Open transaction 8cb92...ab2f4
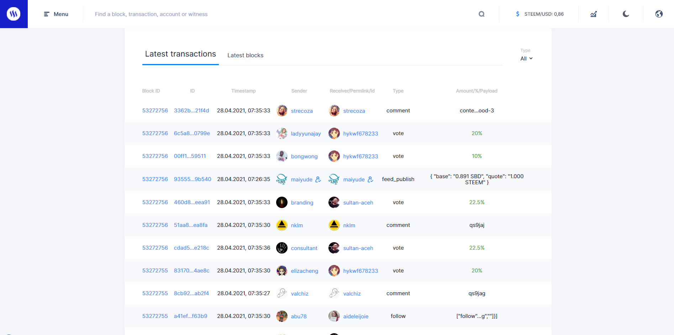 [x=191, y=293]
